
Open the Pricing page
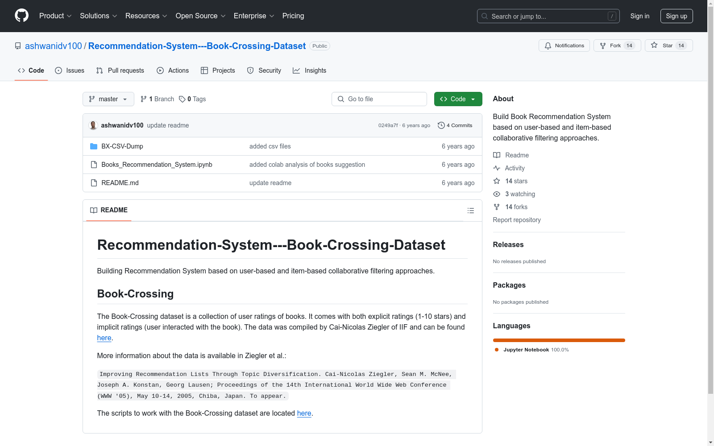(293, 16)
